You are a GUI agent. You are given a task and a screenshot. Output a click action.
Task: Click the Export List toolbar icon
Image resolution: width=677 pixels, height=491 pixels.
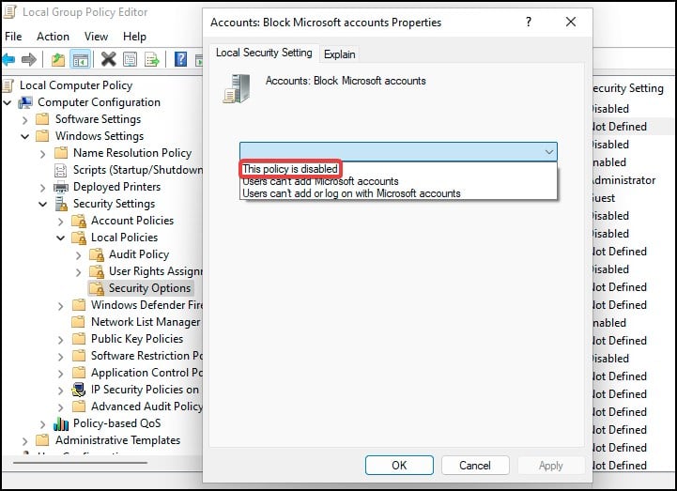click(x=152, y=59)
